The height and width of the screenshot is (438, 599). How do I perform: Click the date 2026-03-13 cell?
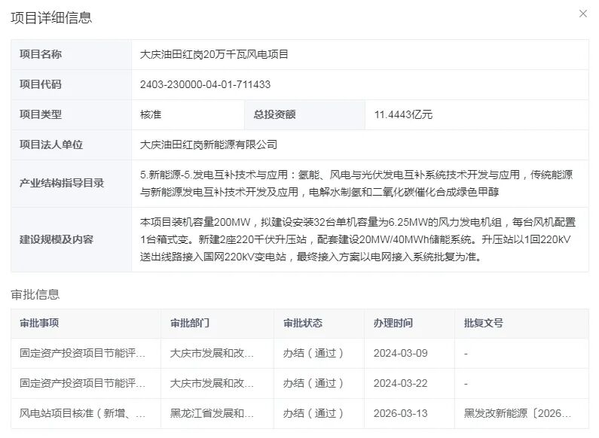[400, 413]
